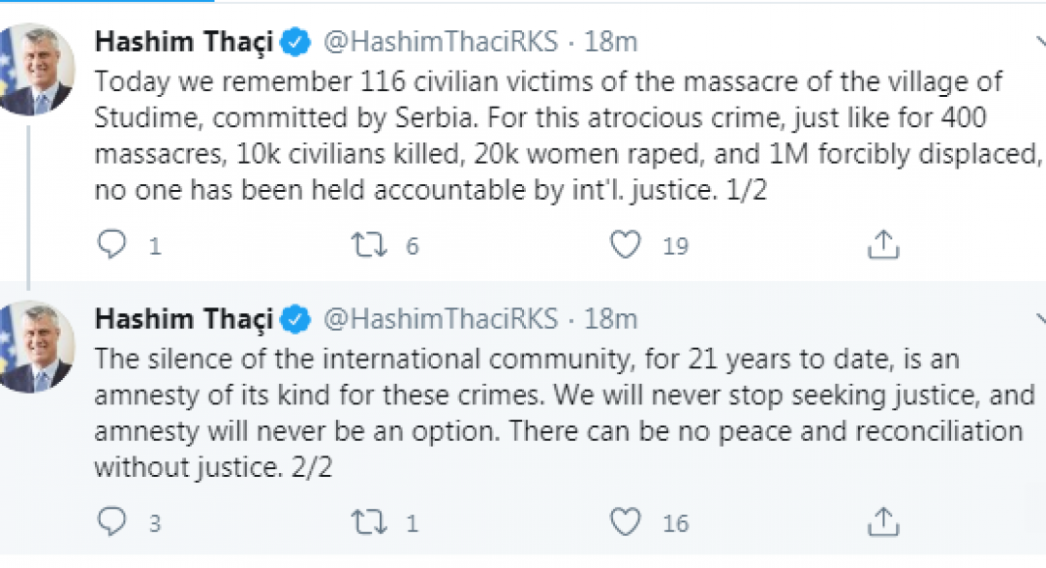Share the first tweet marked 1/2
Screen dimensions: 1046x568
coord(883,245)
